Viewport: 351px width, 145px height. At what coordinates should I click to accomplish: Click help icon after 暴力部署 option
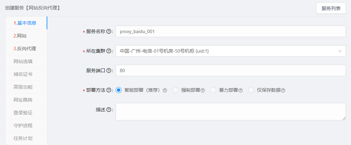pyautogui.click(x=241, y=90)
